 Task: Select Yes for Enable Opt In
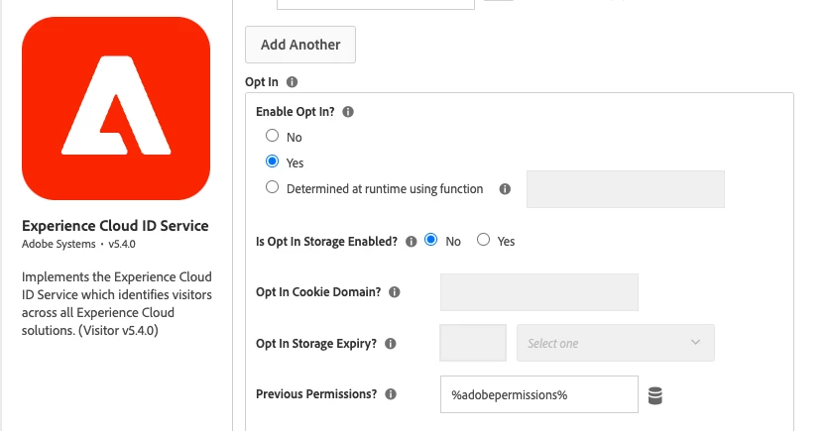click(x=272, y=162)
